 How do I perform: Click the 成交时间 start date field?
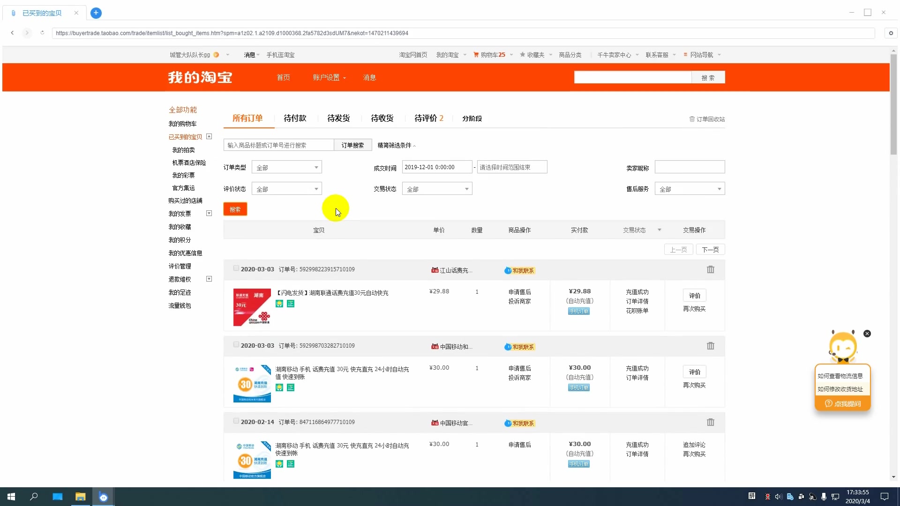437,167
